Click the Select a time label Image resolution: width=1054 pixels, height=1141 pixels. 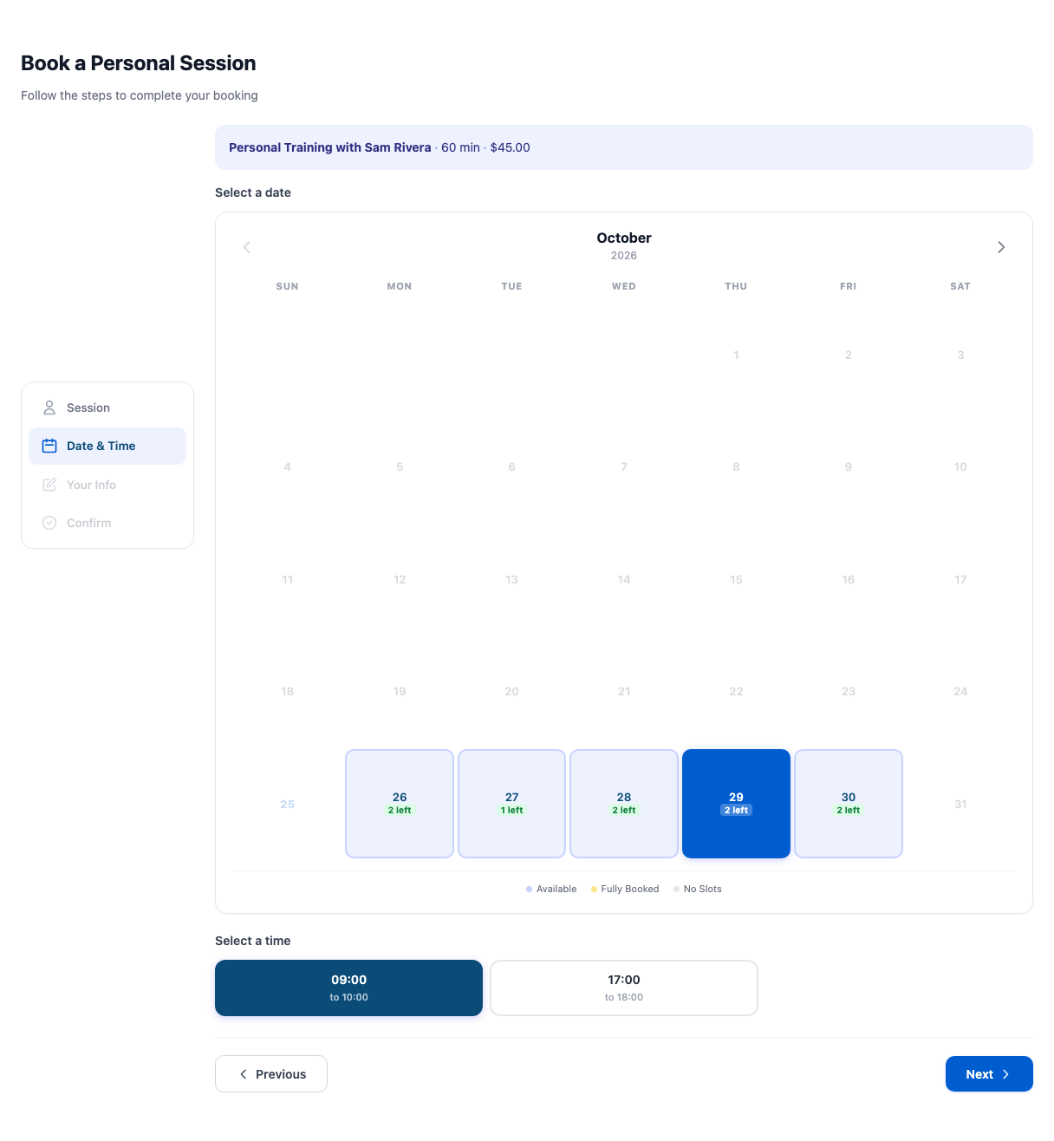pos(253,941)
